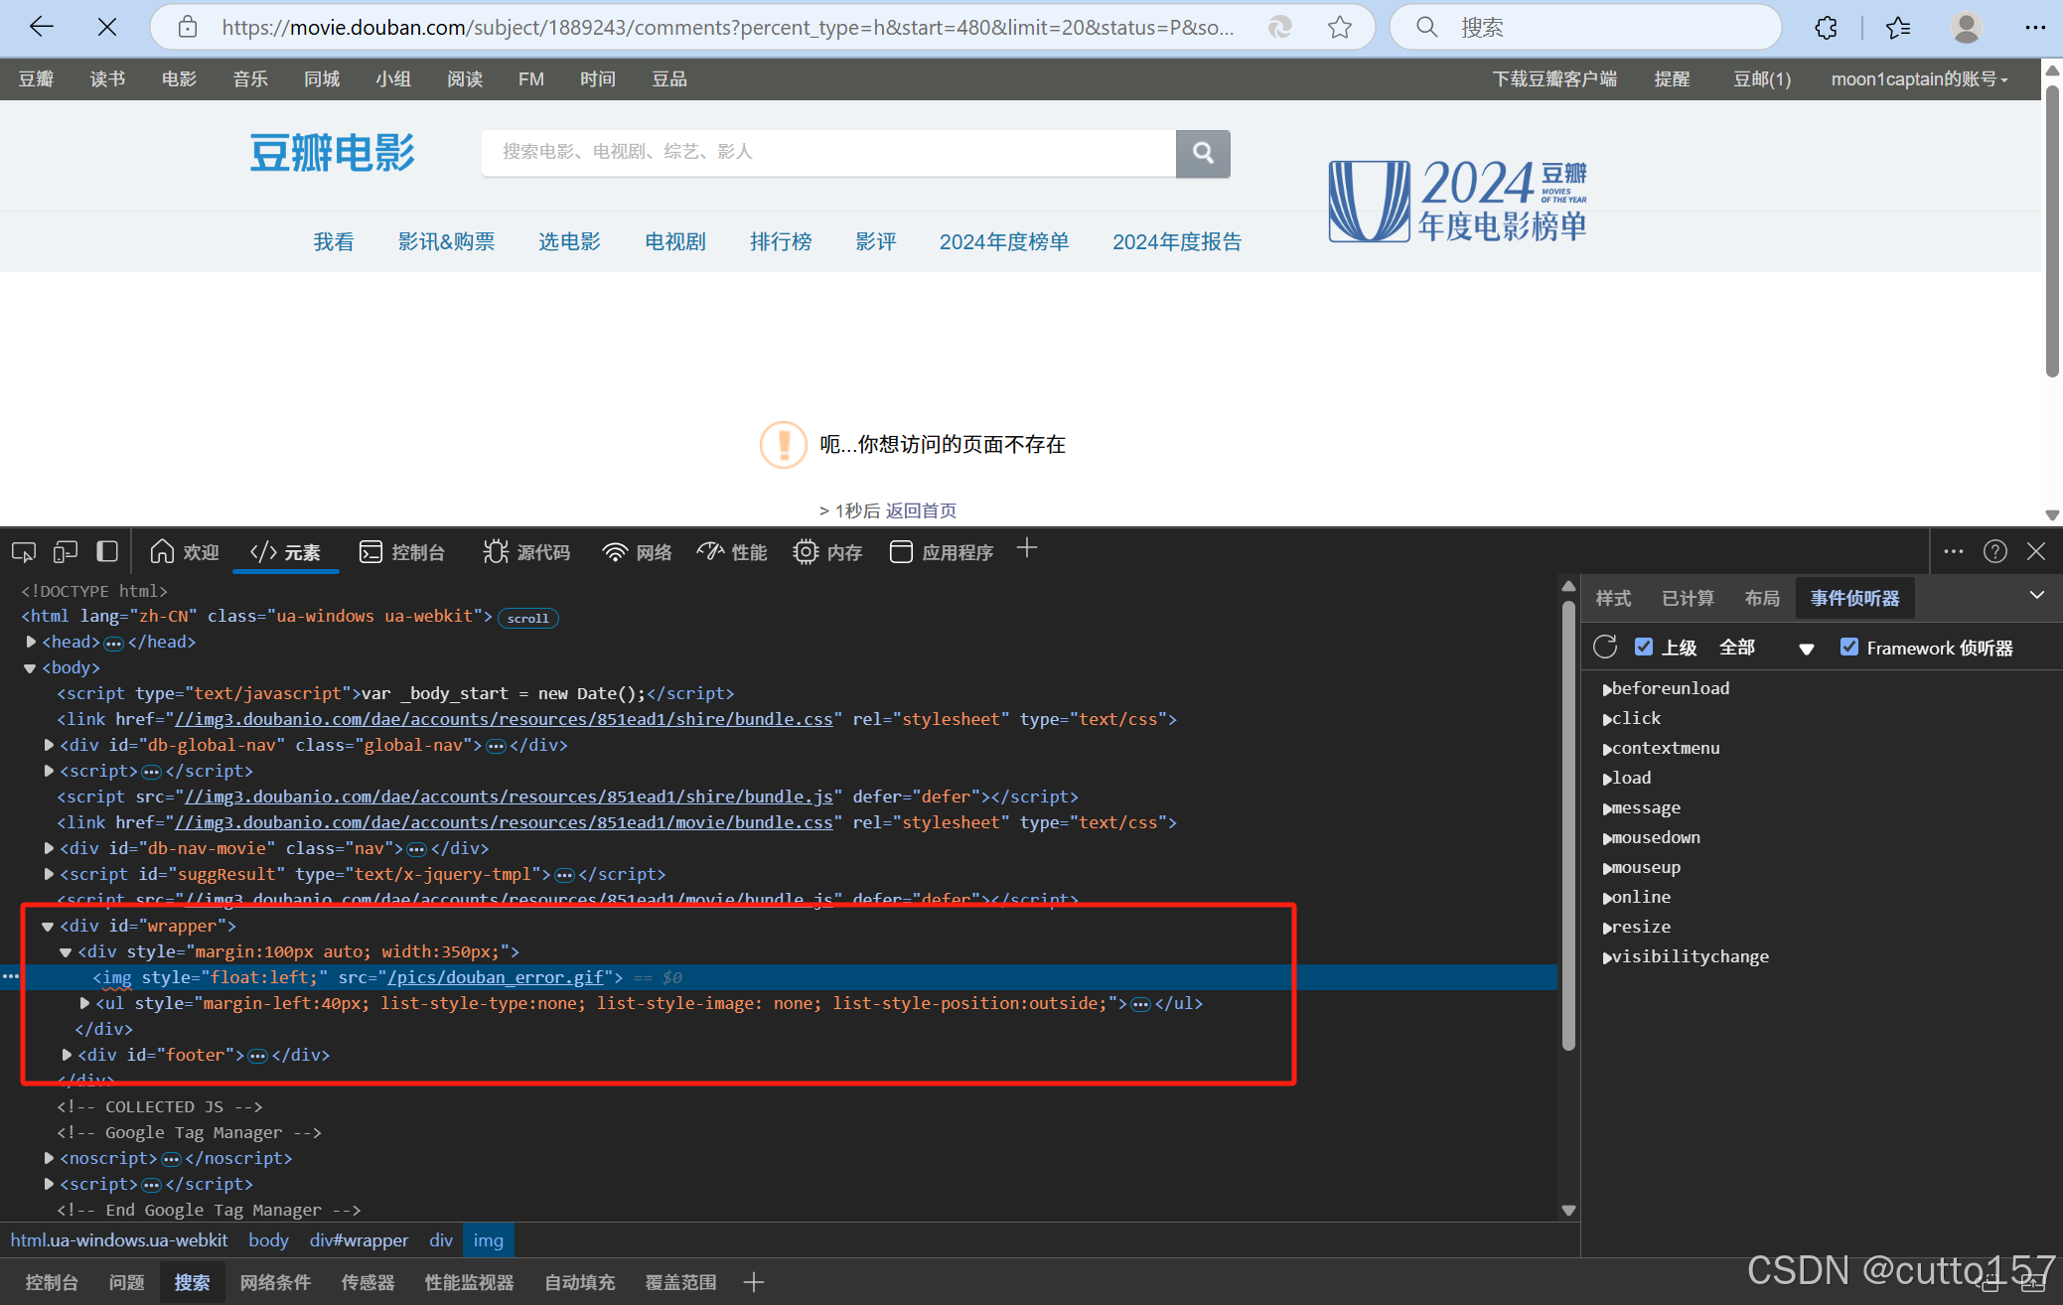Uncheck Framework 侦听器 checkbox
Image resolution: width=2063 pixels, height=1305 pixels.
[x=1849, y=648]
